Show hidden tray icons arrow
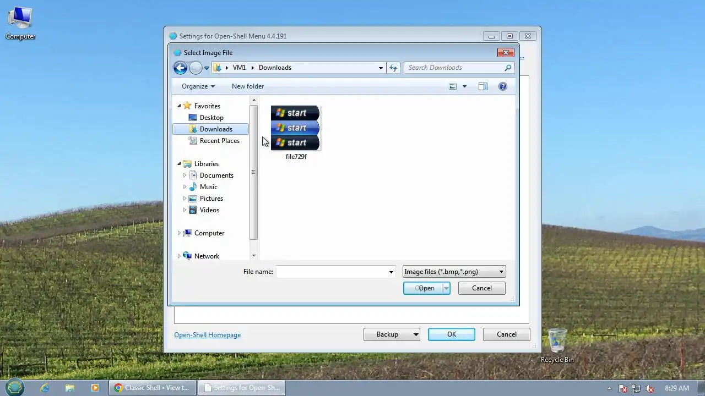The height and width of the screenshot is (396, 705). pos(609,388)
